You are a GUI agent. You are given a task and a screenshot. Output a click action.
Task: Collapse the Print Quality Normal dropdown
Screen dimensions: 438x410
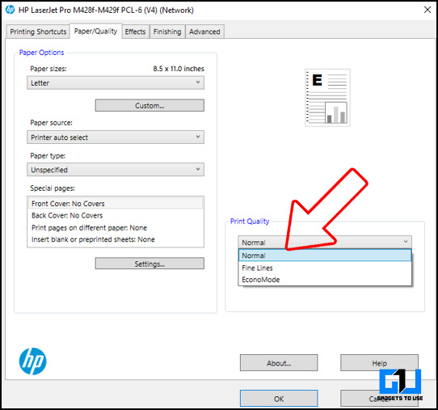[x=325, y=242]
